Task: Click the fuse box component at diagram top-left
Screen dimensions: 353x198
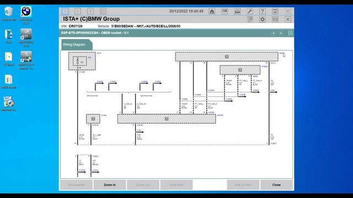Action: [82, 61]
